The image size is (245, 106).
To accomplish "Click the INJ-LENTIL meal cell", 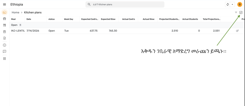I will coord(18,31).
